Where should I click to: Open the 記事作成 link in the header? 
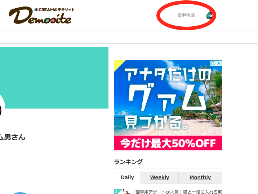point(186,15)
